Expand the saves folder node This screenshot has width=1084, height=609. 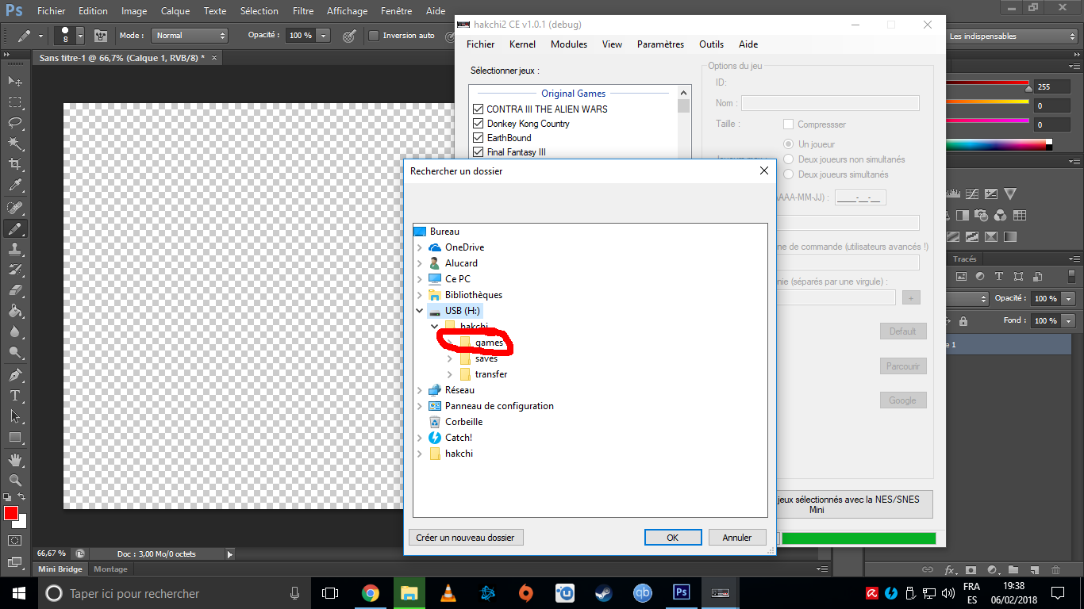pyautogui.click(x=449, y=358)
